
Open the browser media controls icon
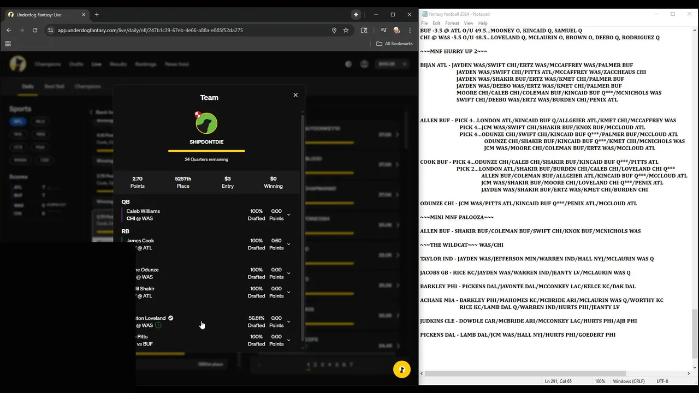click(x=384, y=31)
